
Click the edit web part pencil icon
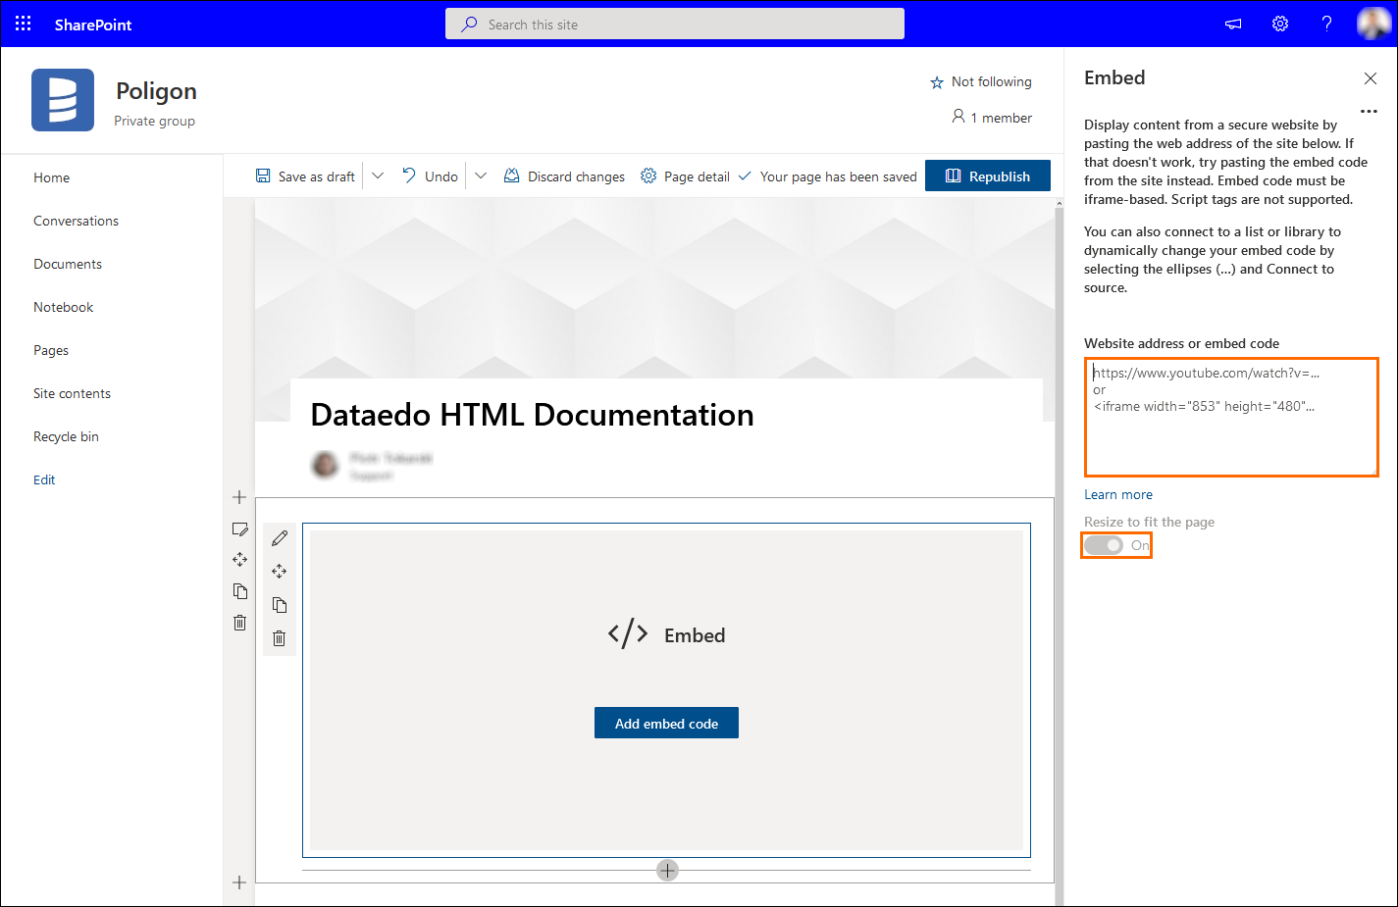click(x=280, y=538)
